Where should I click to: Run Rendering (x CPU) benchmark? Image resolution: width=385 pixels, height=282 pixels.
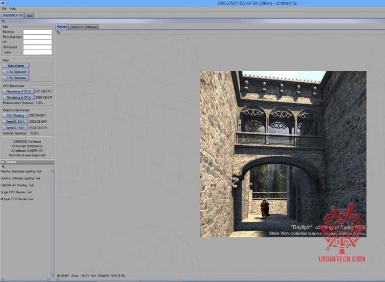coord(19,97)
